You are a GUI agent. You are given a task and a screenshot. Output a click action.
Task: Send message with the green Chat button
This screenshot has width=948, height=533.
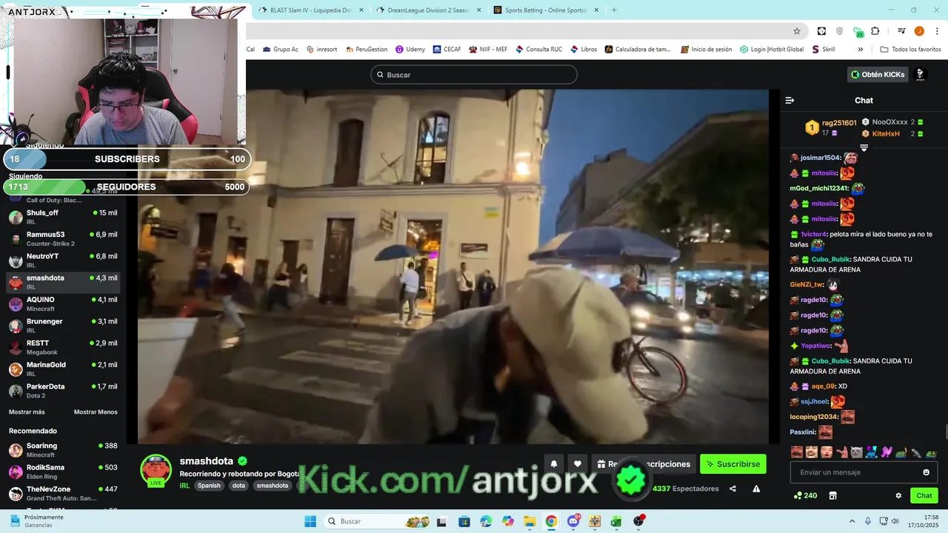[x=924, y=496]
